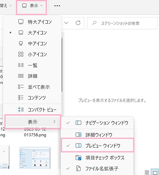Click the details view icon in status bar

[x=147, y=172]
